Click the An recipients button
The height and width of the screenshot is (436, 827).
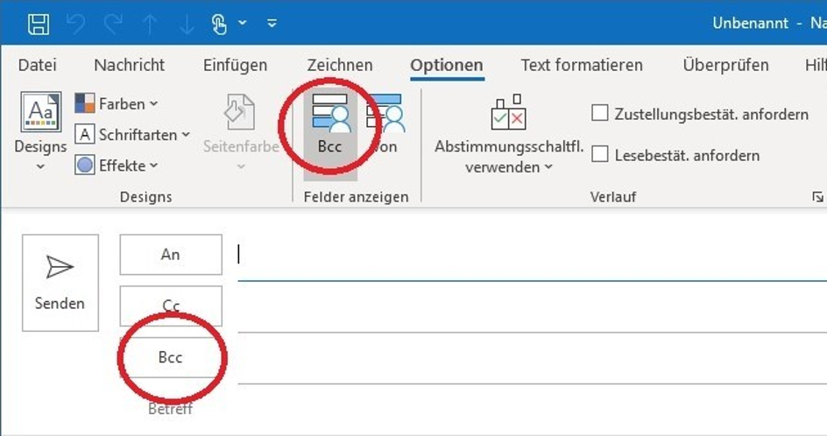171,255
